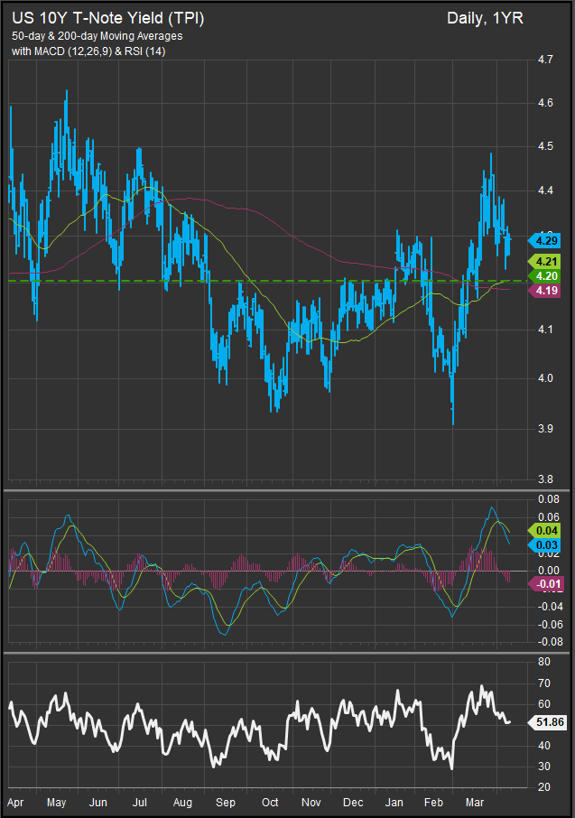The image size is (575, 818).
Task: Click the Mar label on the time axis
Action: tap(474, 802)
